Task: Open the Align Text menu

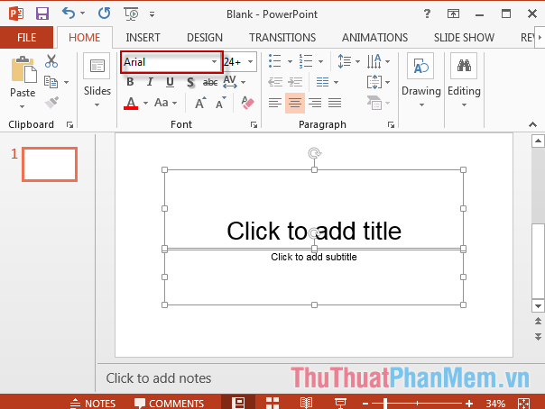Action: tap(378, 82)
